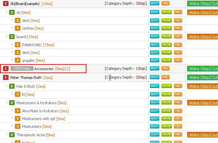Move the Therapeutic Acne category
The image size is (218, 143).
point(166,135)
